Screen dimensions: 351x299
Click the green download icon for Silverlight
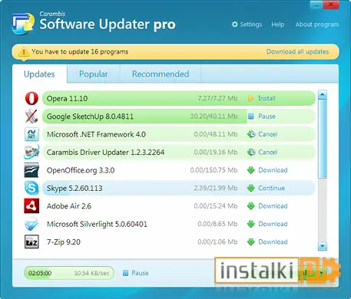click(x=251, y=224)
